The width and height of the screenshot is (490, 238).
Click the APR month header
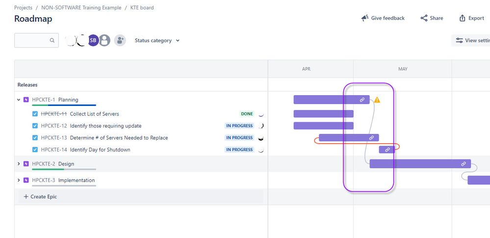pyautogui.click(x=306, y=69)
